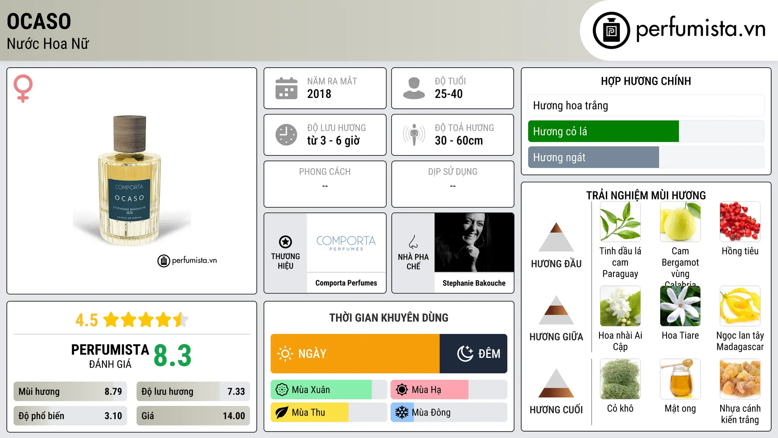Click the Mùi hương score 8.79 bar
The width and height of the screenshot is (778, 438).
(70, 391)
